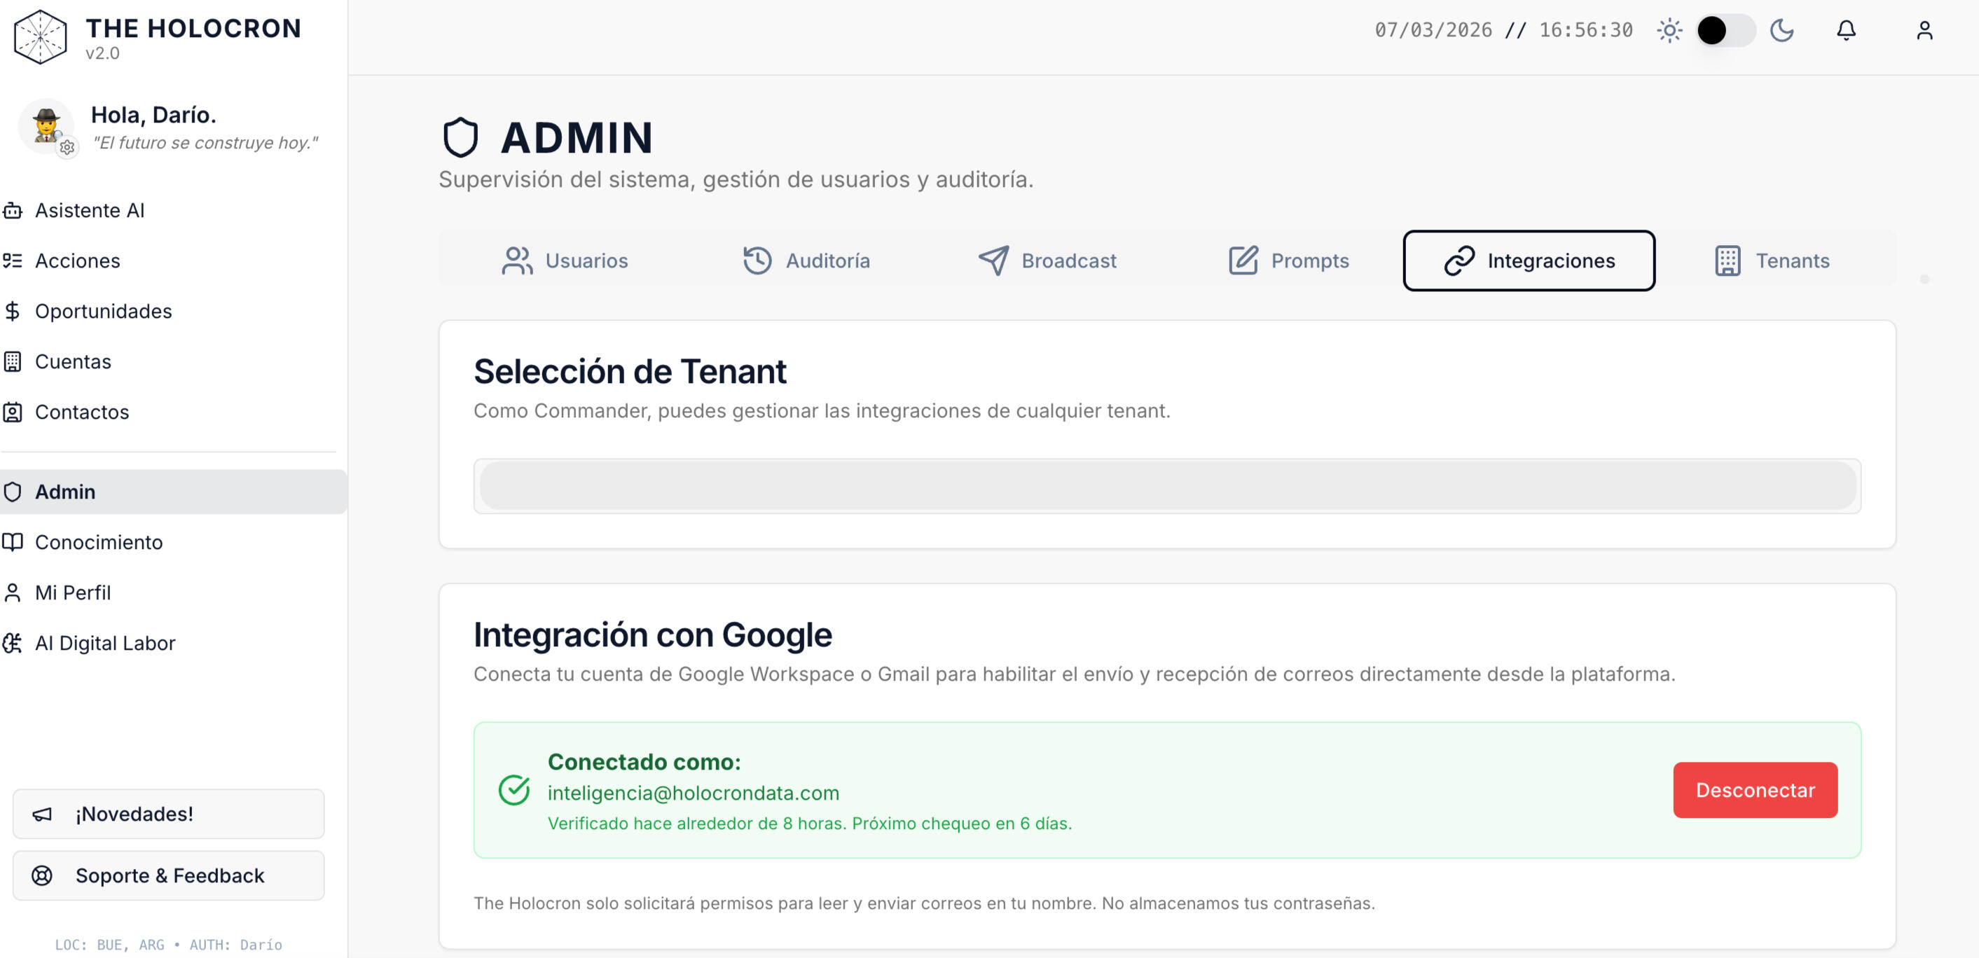Click the moon dark-mode icon
Viewport: 1979px width, 958px height.
1781,31
